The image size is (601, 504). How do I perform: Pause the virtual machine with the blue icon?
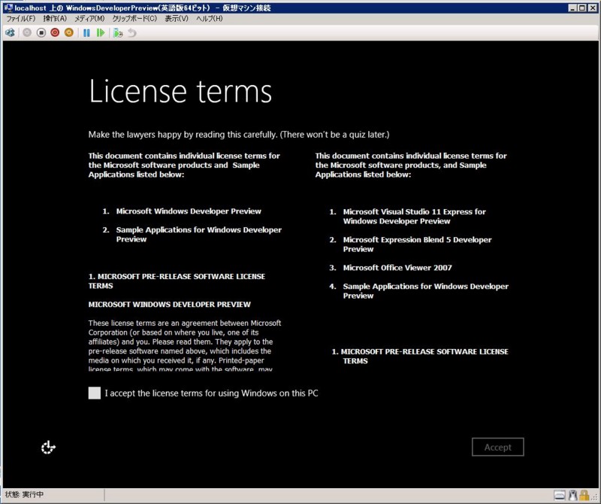pyautogui.click(x=86, y=33)
